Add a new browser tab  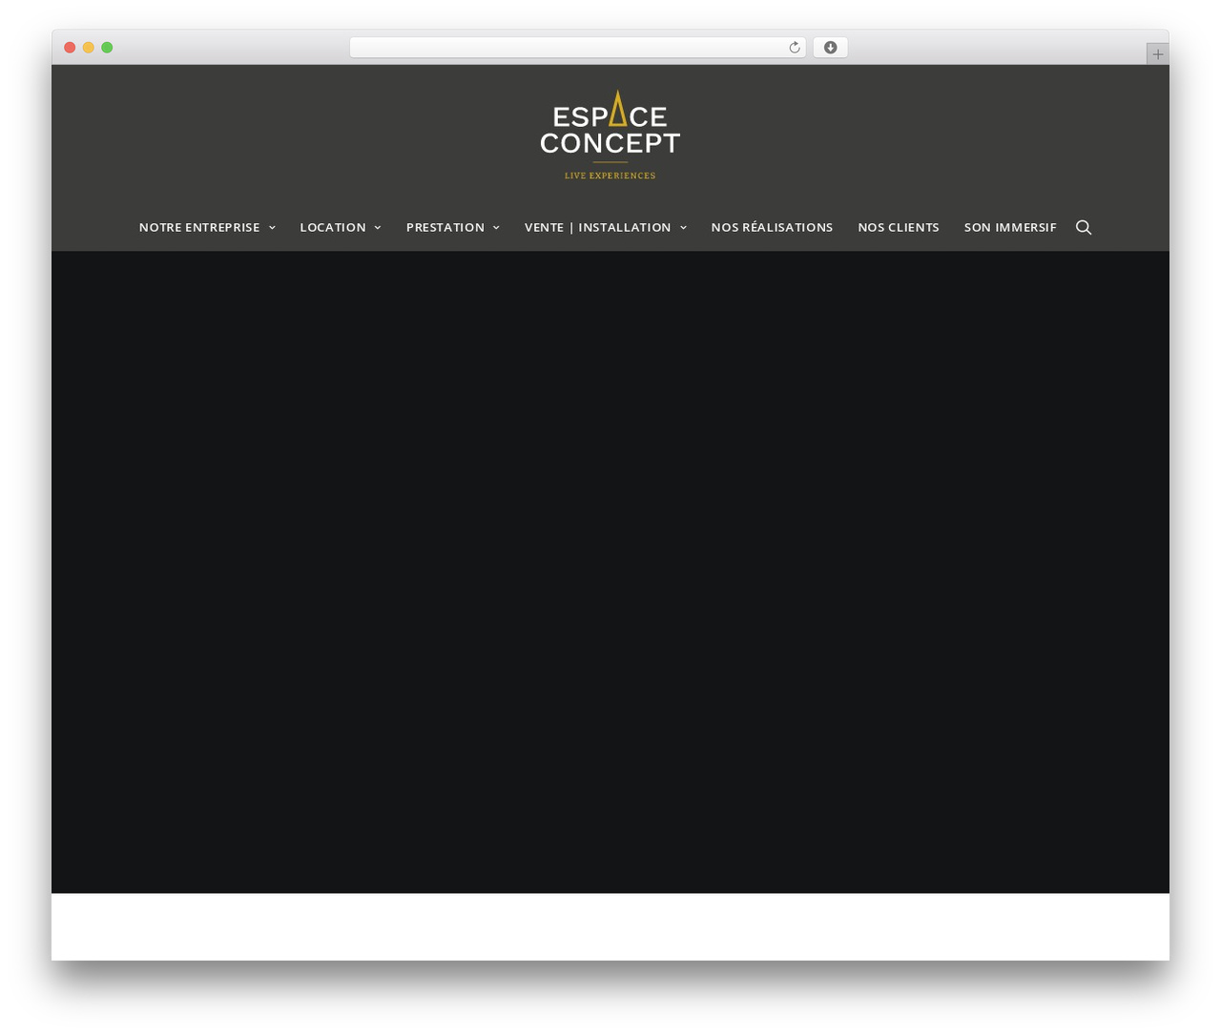coord(1157,54)
